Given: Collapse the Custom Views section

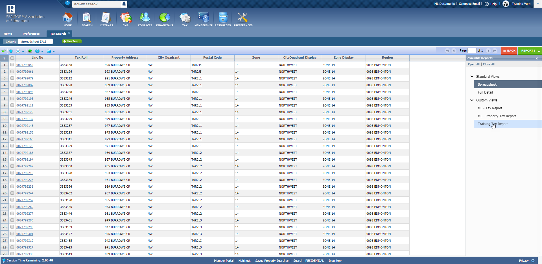Looking at the screenshot, I should [x=472, y=100].
